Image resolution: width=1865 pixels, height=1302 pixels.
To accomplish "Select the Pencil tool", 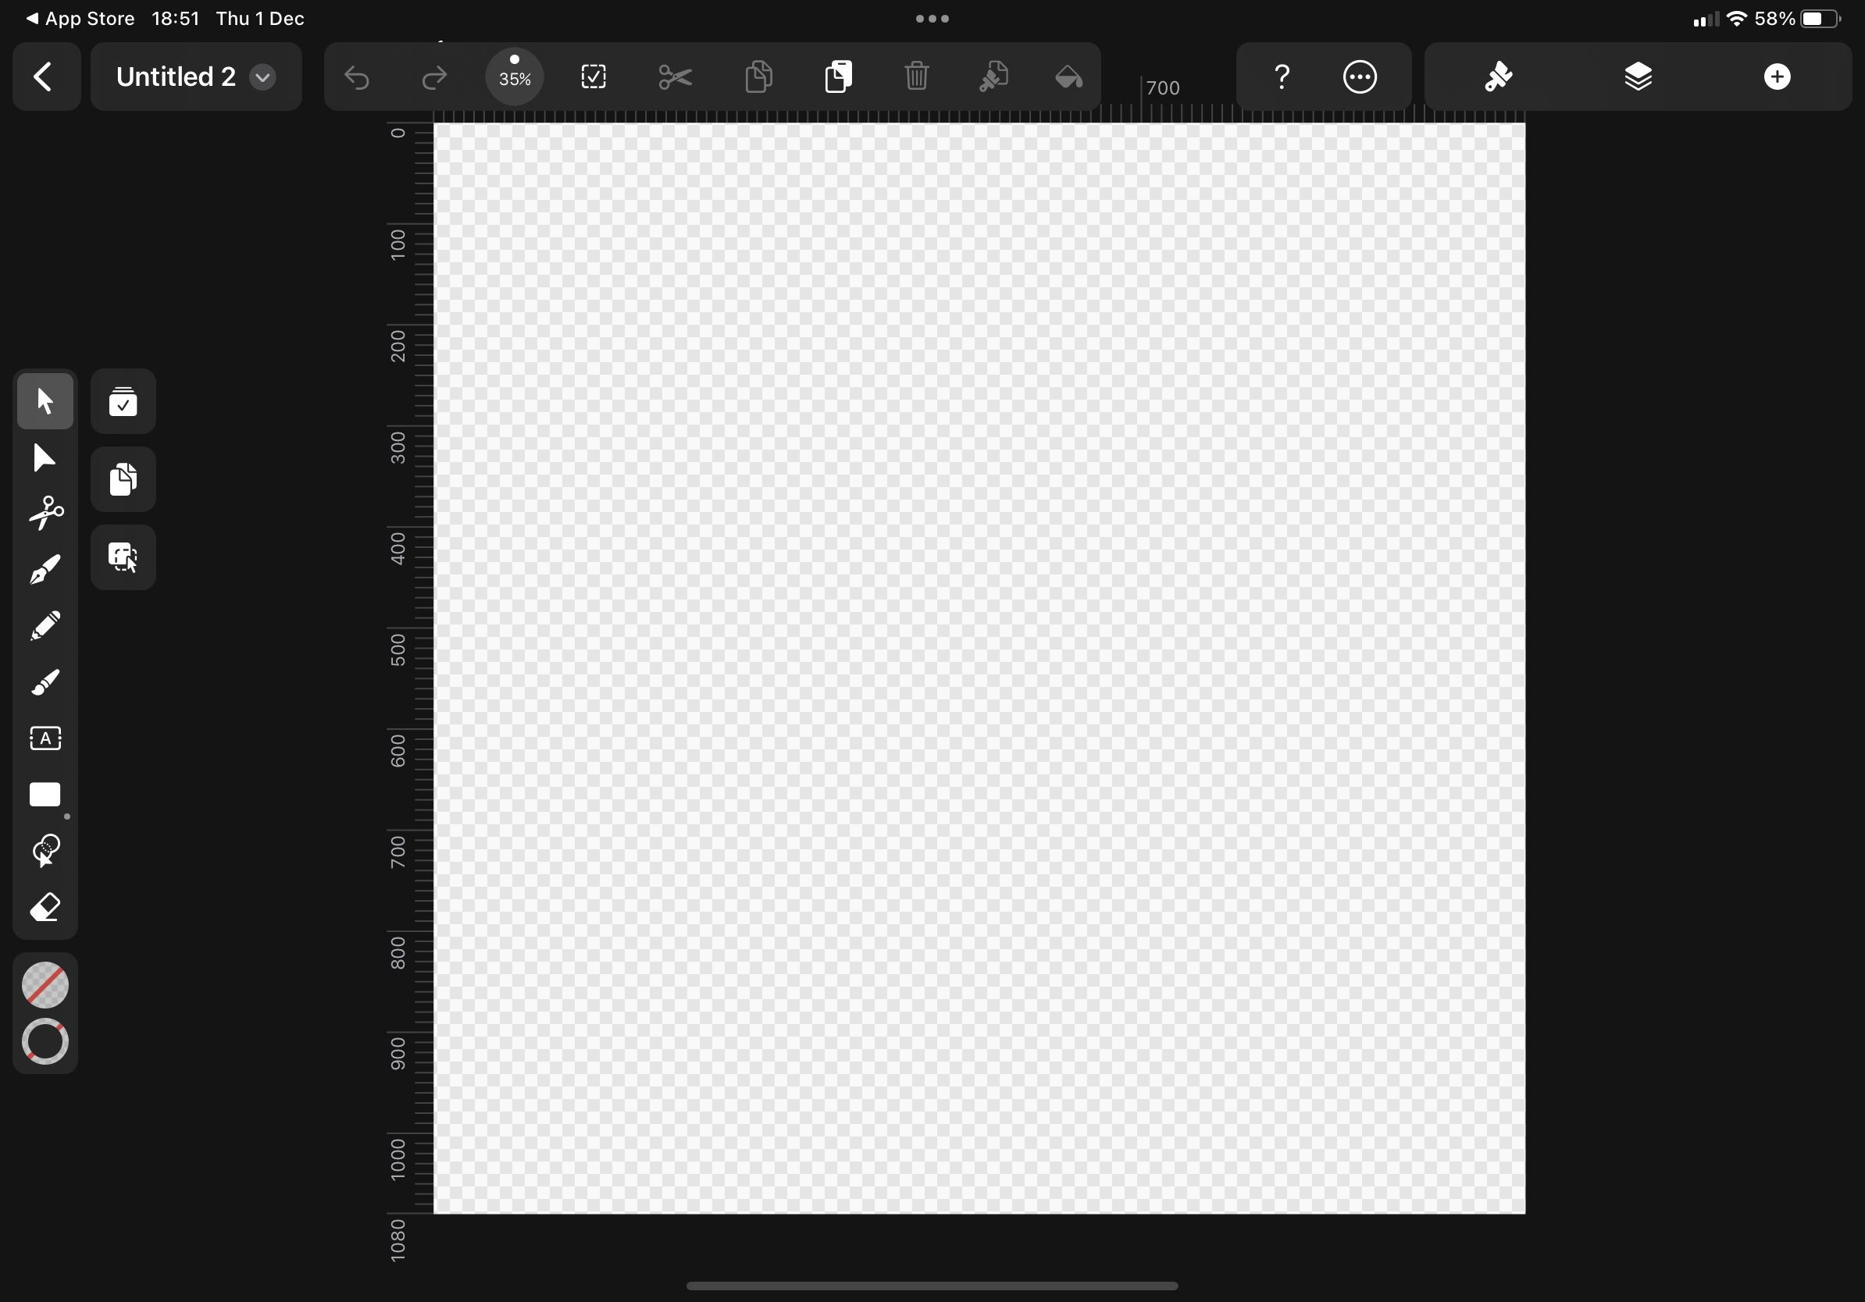I will pos(45,626).
